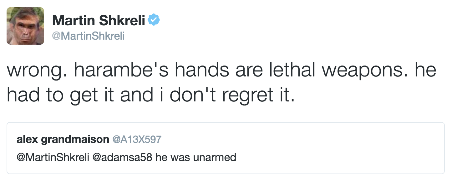Open the Martin Shkreli display name

[x=99, y=21]
